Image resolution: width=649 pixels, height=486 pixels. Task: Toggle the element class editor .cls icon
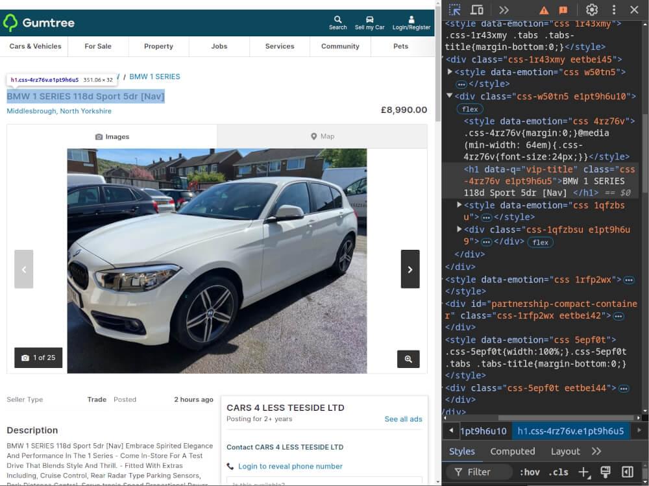click(557, 472)
